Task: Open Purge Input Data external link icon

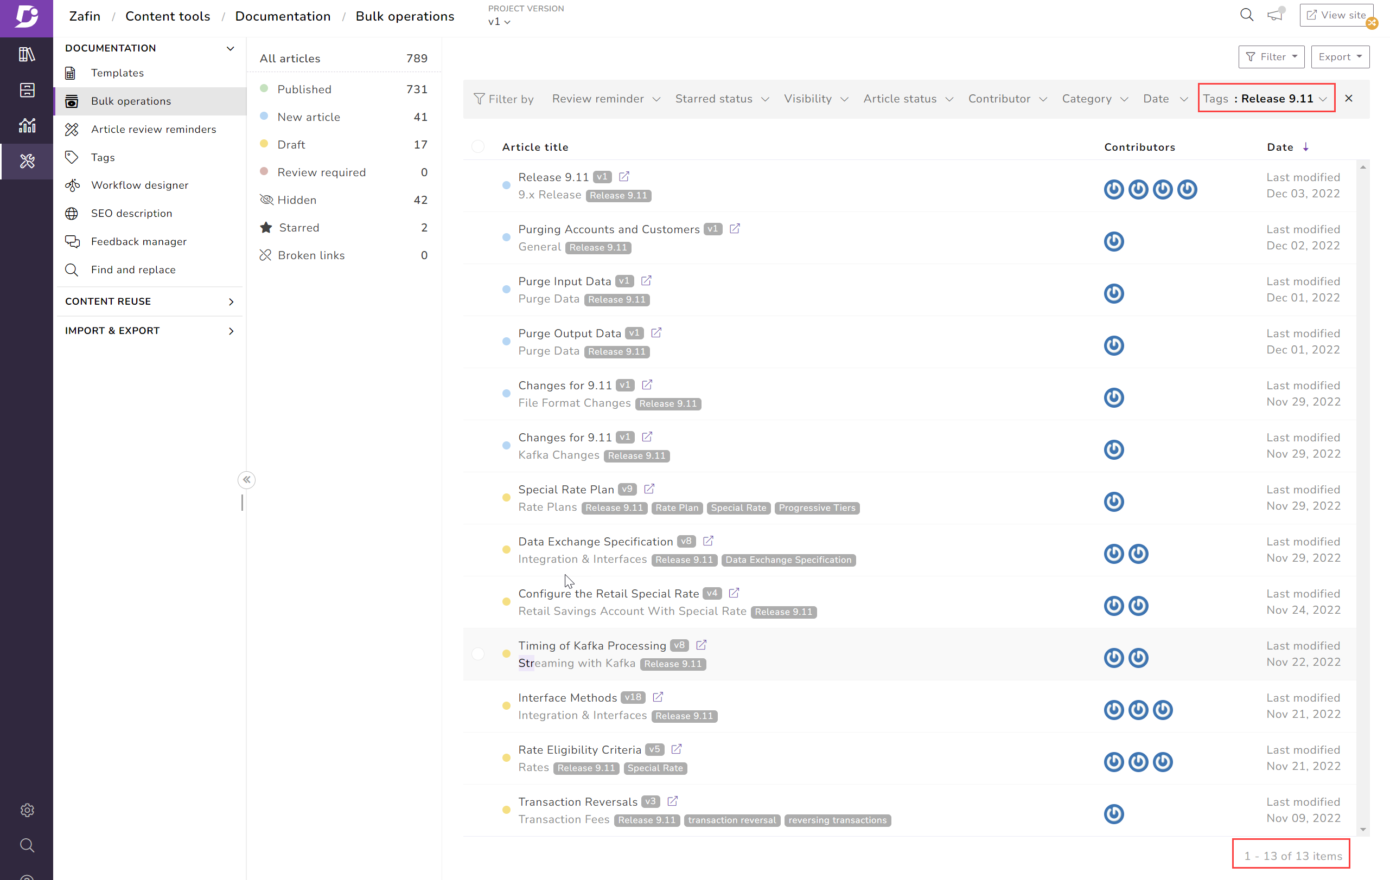Action: [646, 280]
